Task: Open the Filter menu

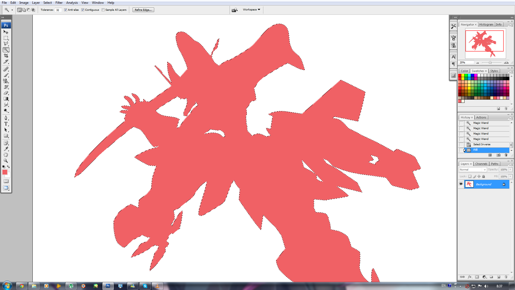Action: [59, 3]
